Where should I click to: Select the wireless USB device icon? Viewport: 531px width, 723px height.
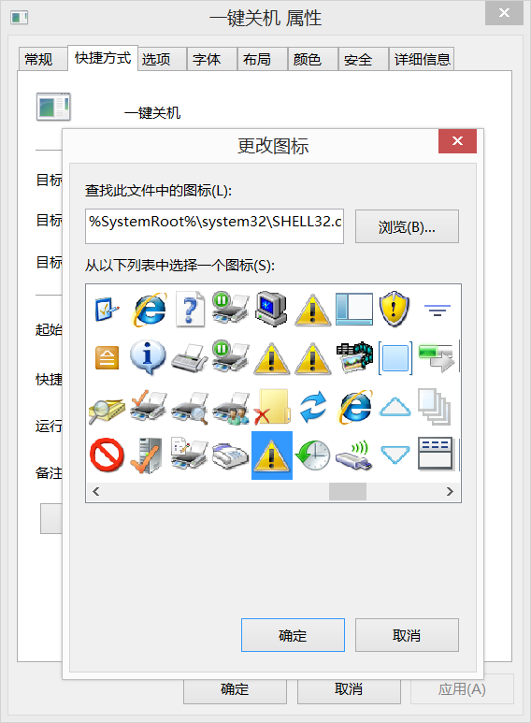(353, 455)
